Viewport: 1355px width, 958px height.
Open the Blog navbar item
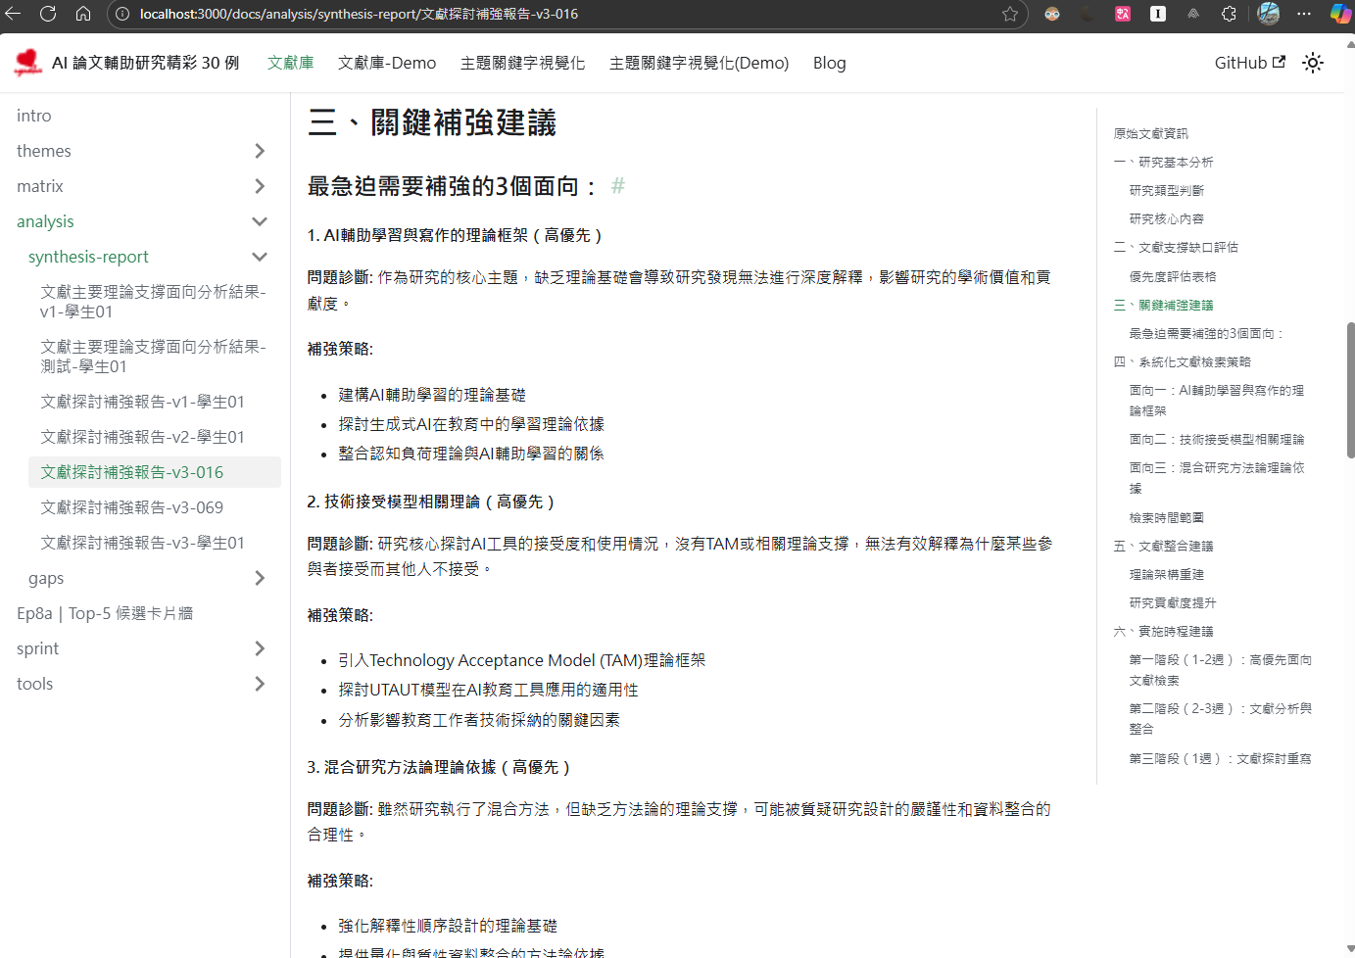click(x=829, y=63)
